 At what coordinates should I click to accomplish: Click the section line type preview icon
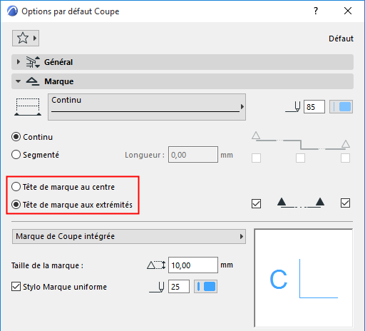tap(28, 107)
